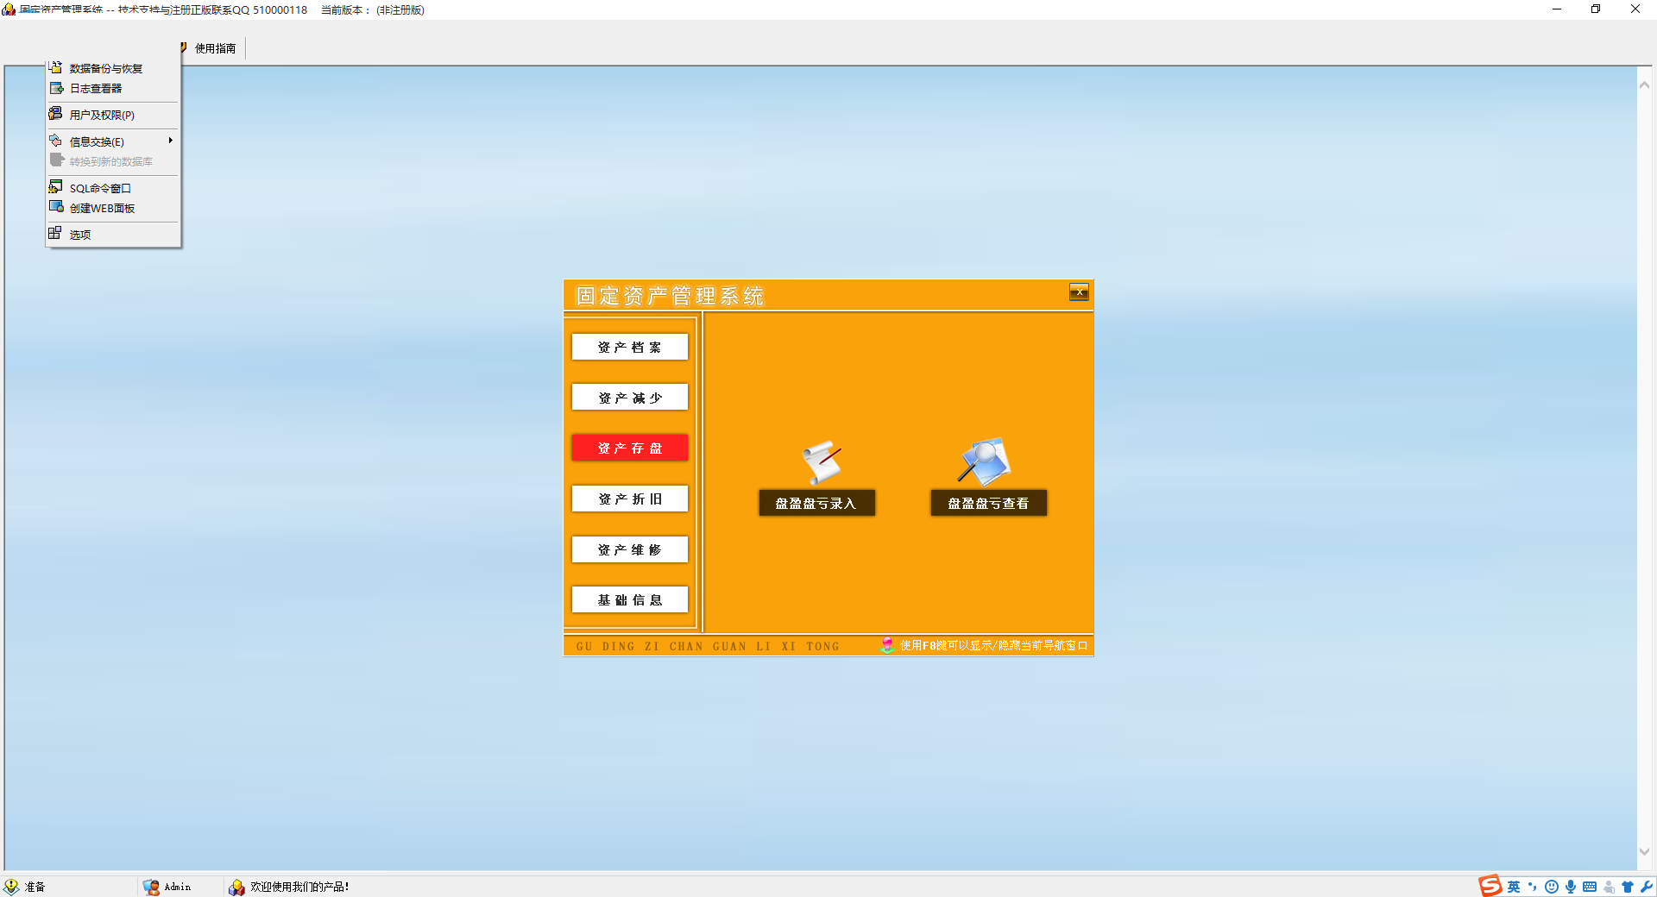Click the 数据备份与恢复 folder icon
This screenshot has width=1657, height=897.
pos(56,68)
